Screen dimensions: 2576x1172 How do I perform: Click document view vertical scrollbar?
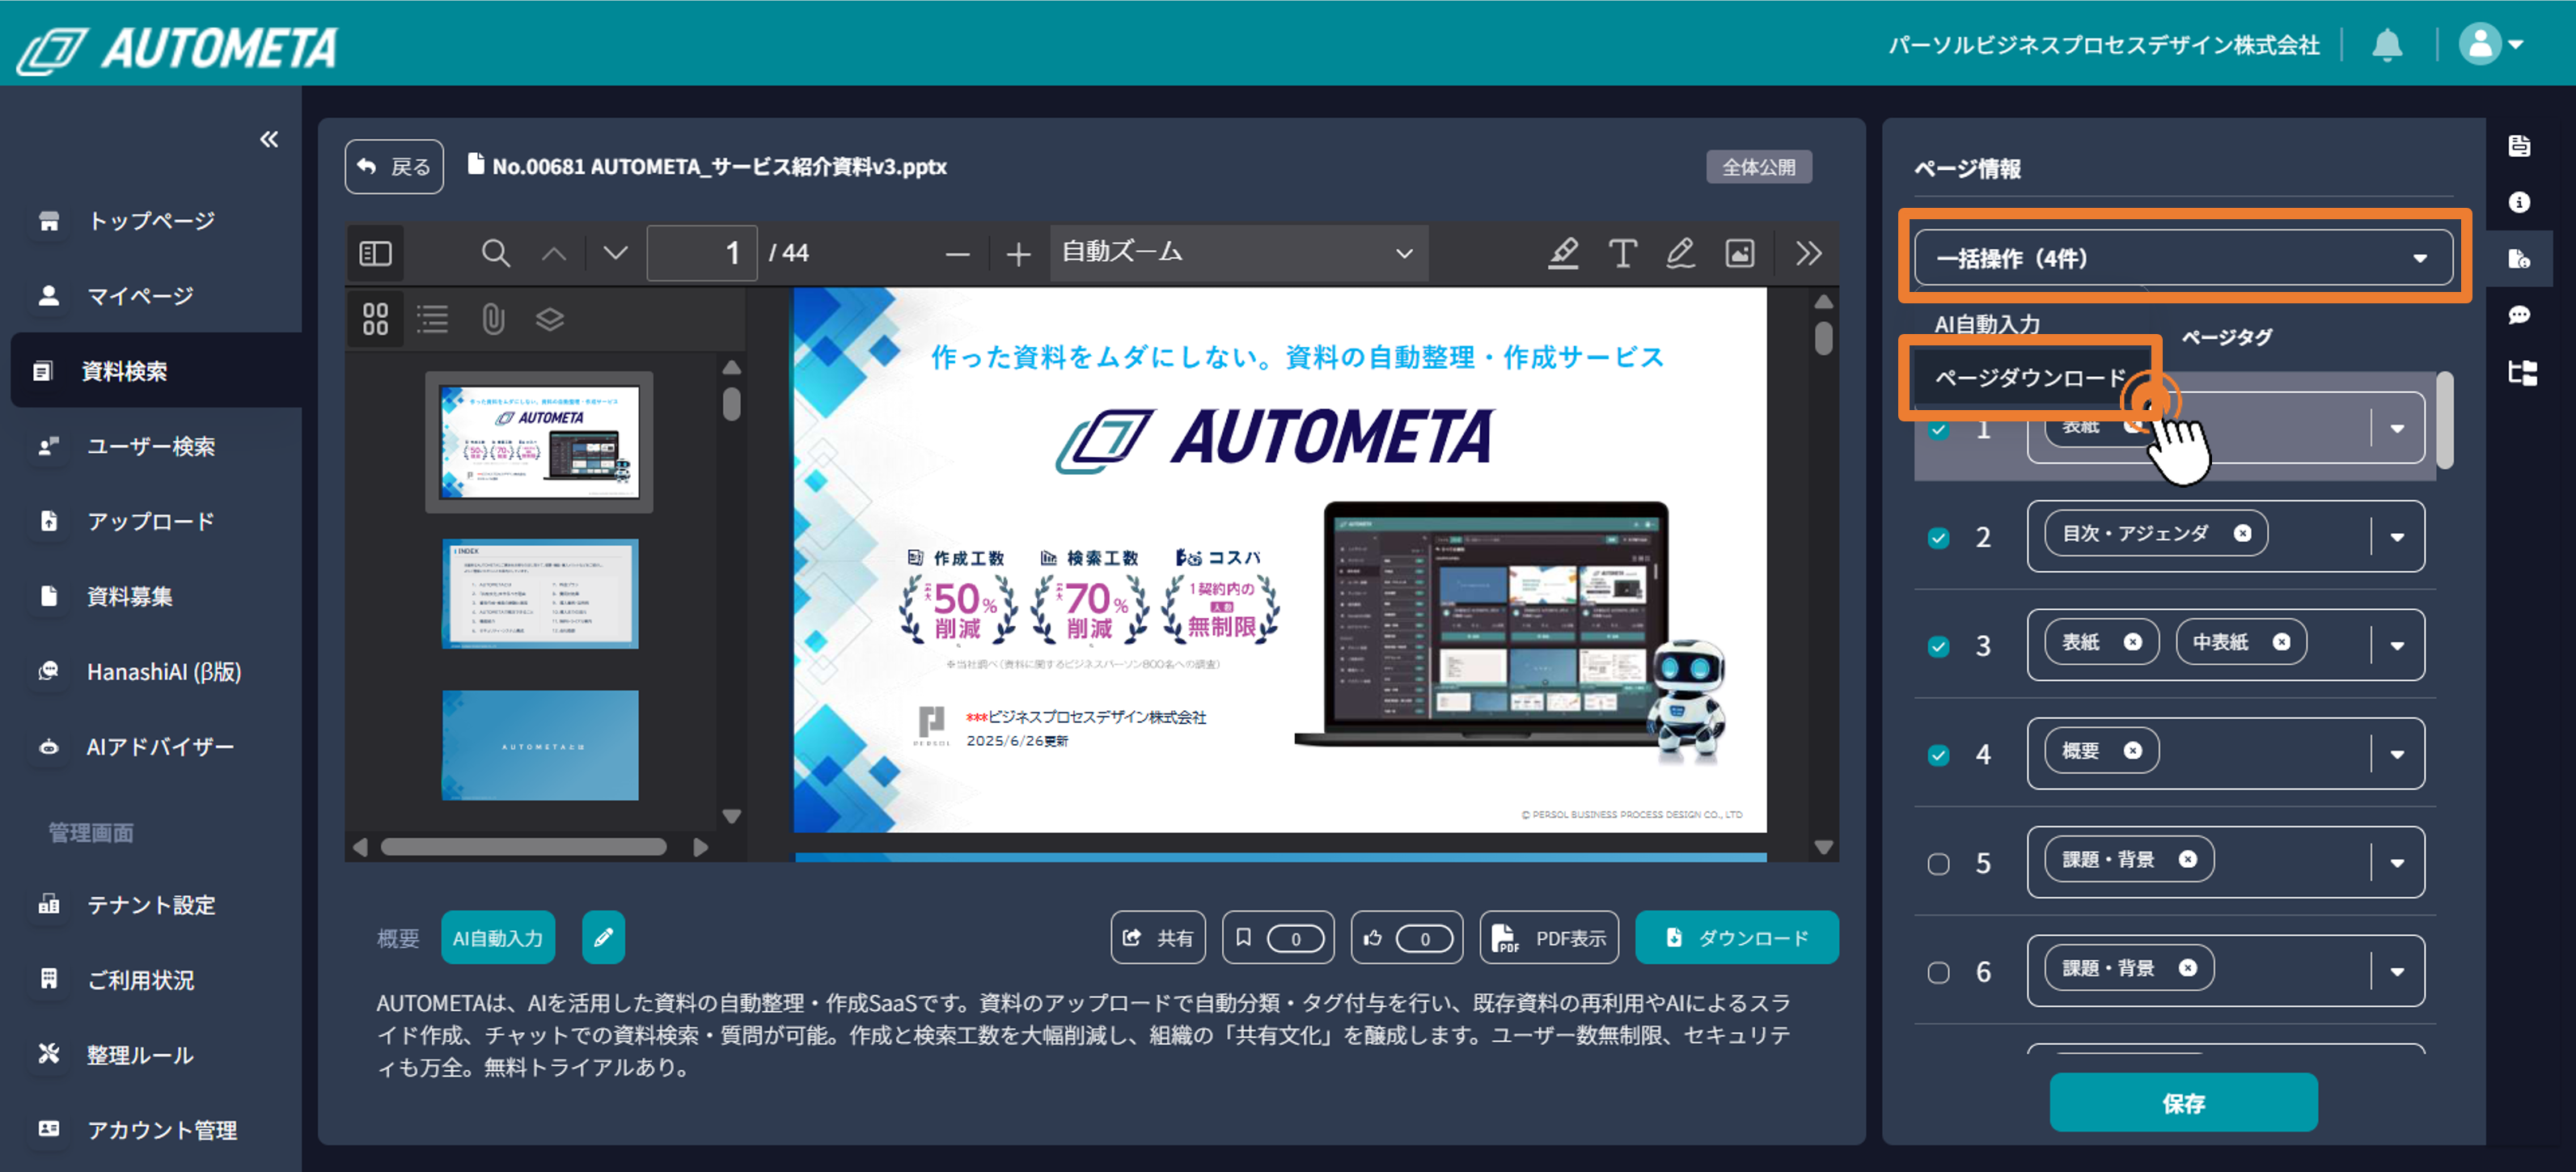[1824, 337]
